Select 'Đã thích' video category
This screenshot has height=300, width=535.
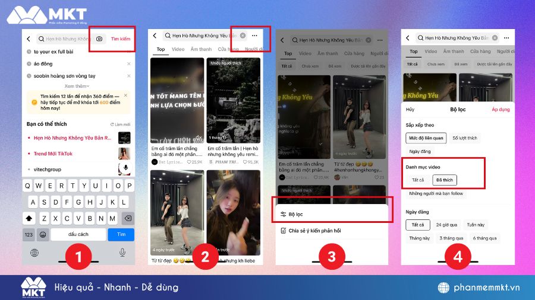[x=445, y=180]
